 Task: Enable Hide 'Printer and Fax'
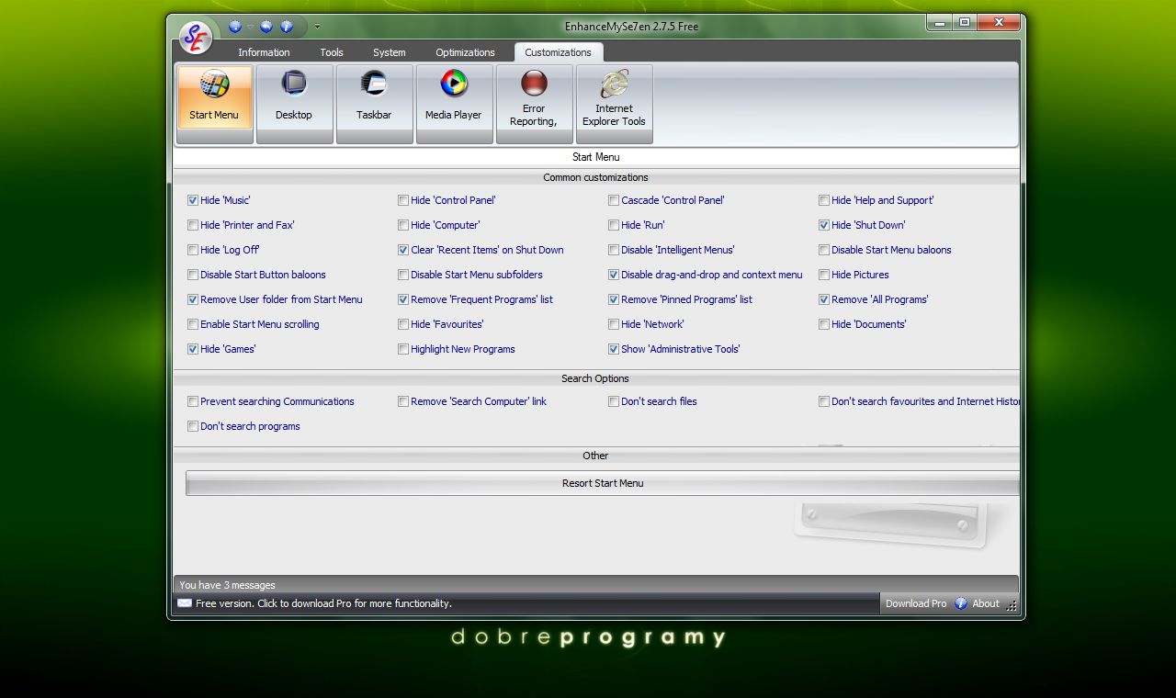[x=193, y=225]
